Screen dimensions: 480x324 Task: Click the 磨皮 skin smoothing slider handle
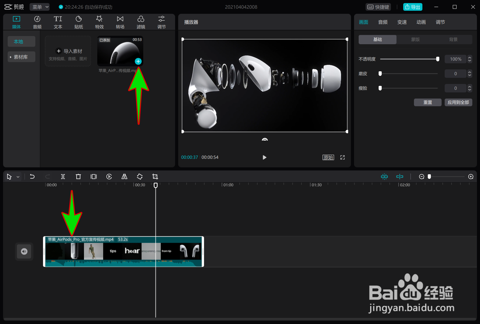380,74
